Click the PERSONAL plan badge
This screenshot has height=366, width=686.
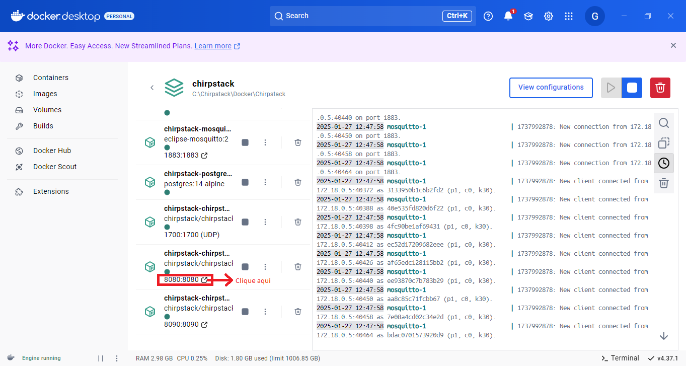(119, 16)
